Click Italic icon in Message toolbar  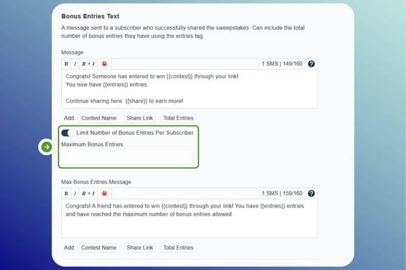75,64
